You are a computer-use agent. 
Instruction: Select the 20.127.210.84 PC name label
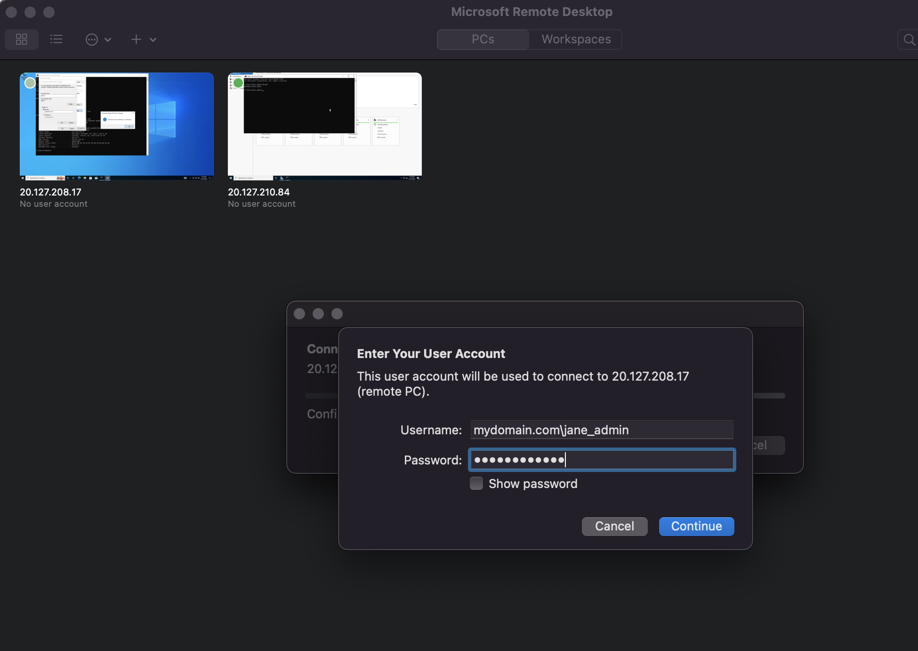pos(258,192)
